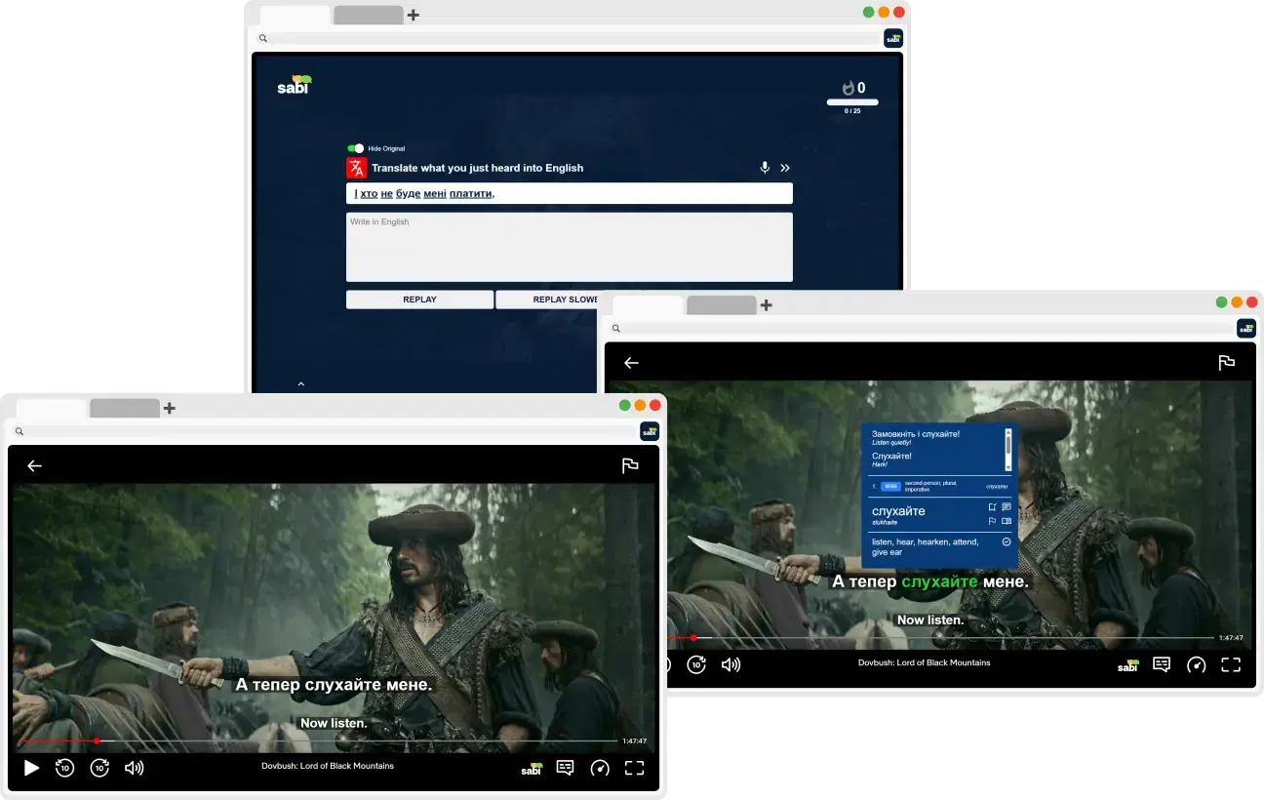Open playback speed gauge in right player window
This screenshot has width=1264, height=800.
tap(1197, 664)
